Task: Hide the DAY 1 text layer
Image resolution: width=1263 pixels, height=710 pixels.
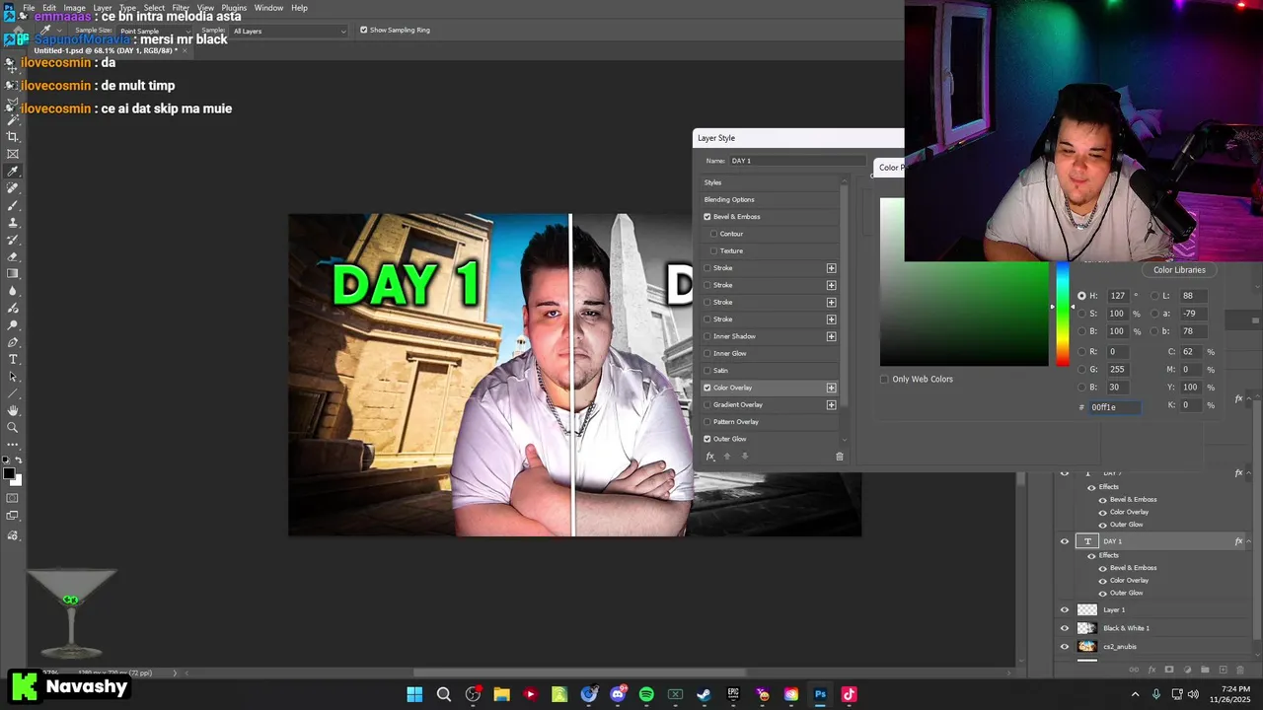Action: (x=1064, y=541)
